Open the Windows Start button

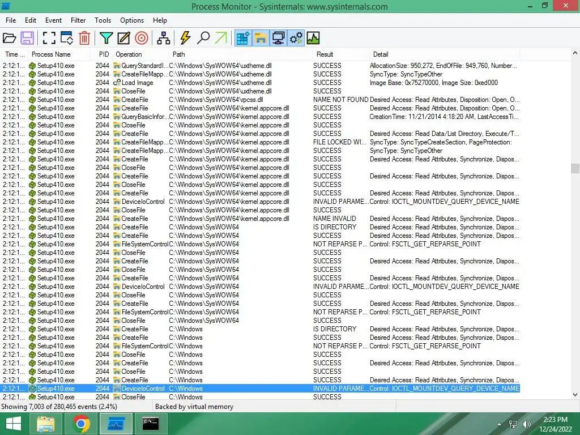14,424
